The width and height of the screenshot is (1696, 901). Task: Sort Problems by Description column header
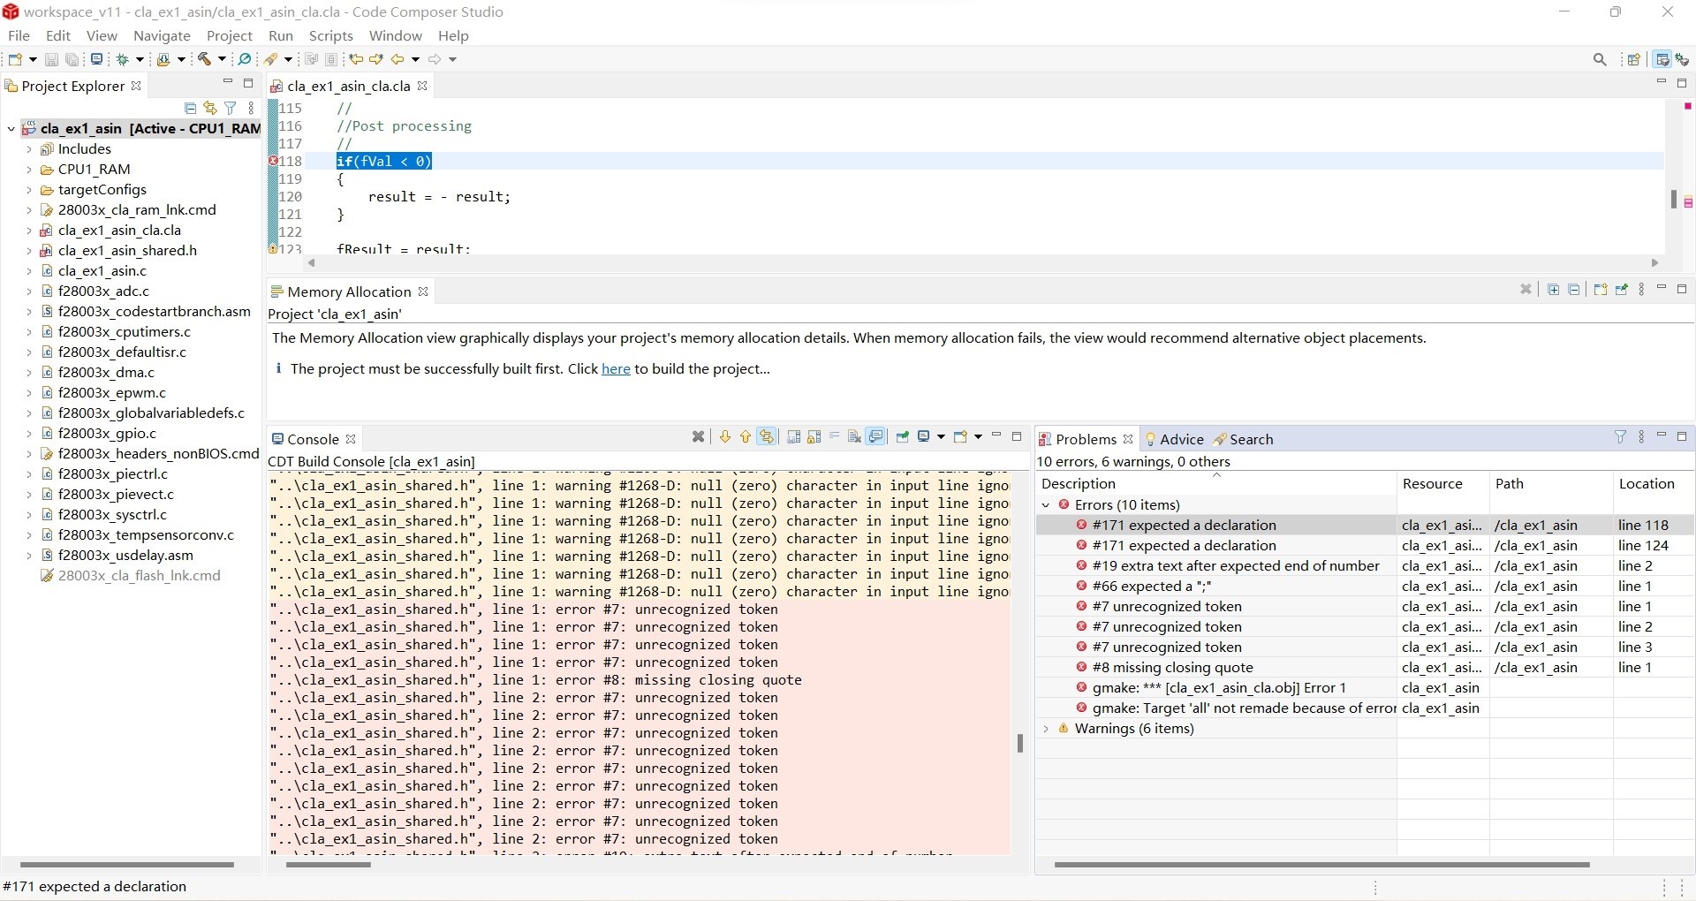pos(1215,483)
